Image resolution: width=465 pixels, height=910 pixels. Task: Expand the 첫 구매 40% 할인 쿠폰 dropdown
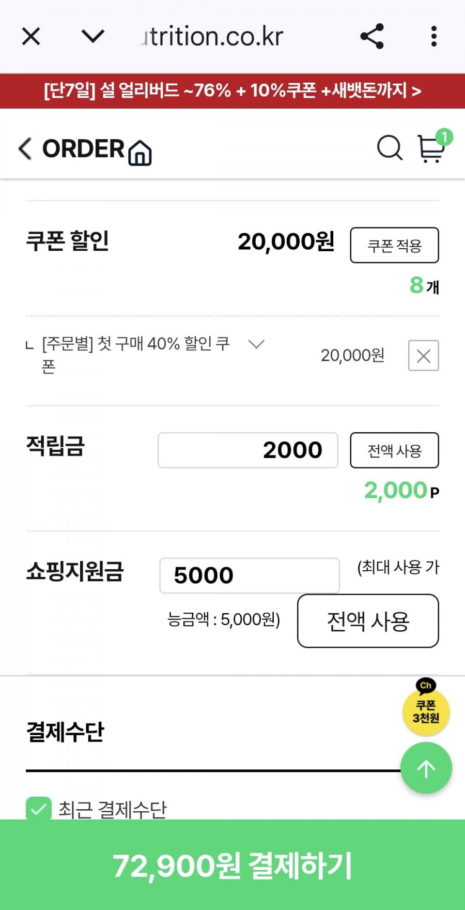pyautogui.click(x=256, y=344)
